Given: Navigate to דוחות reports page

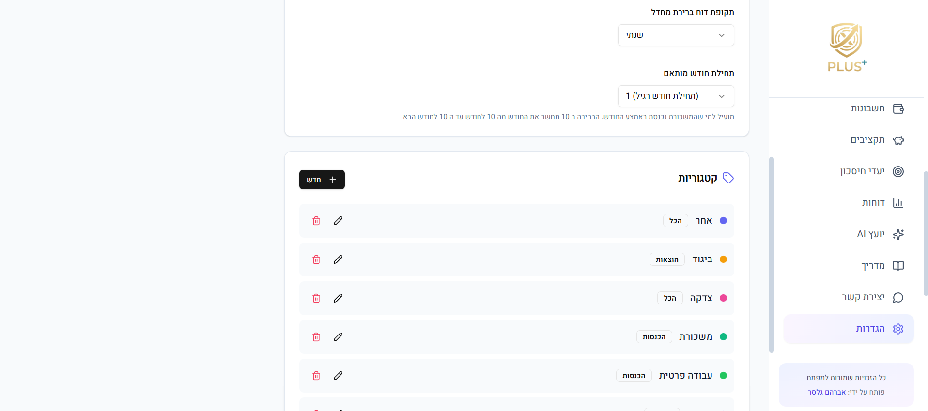Looking at the screenshot, I should coord(882,203).
